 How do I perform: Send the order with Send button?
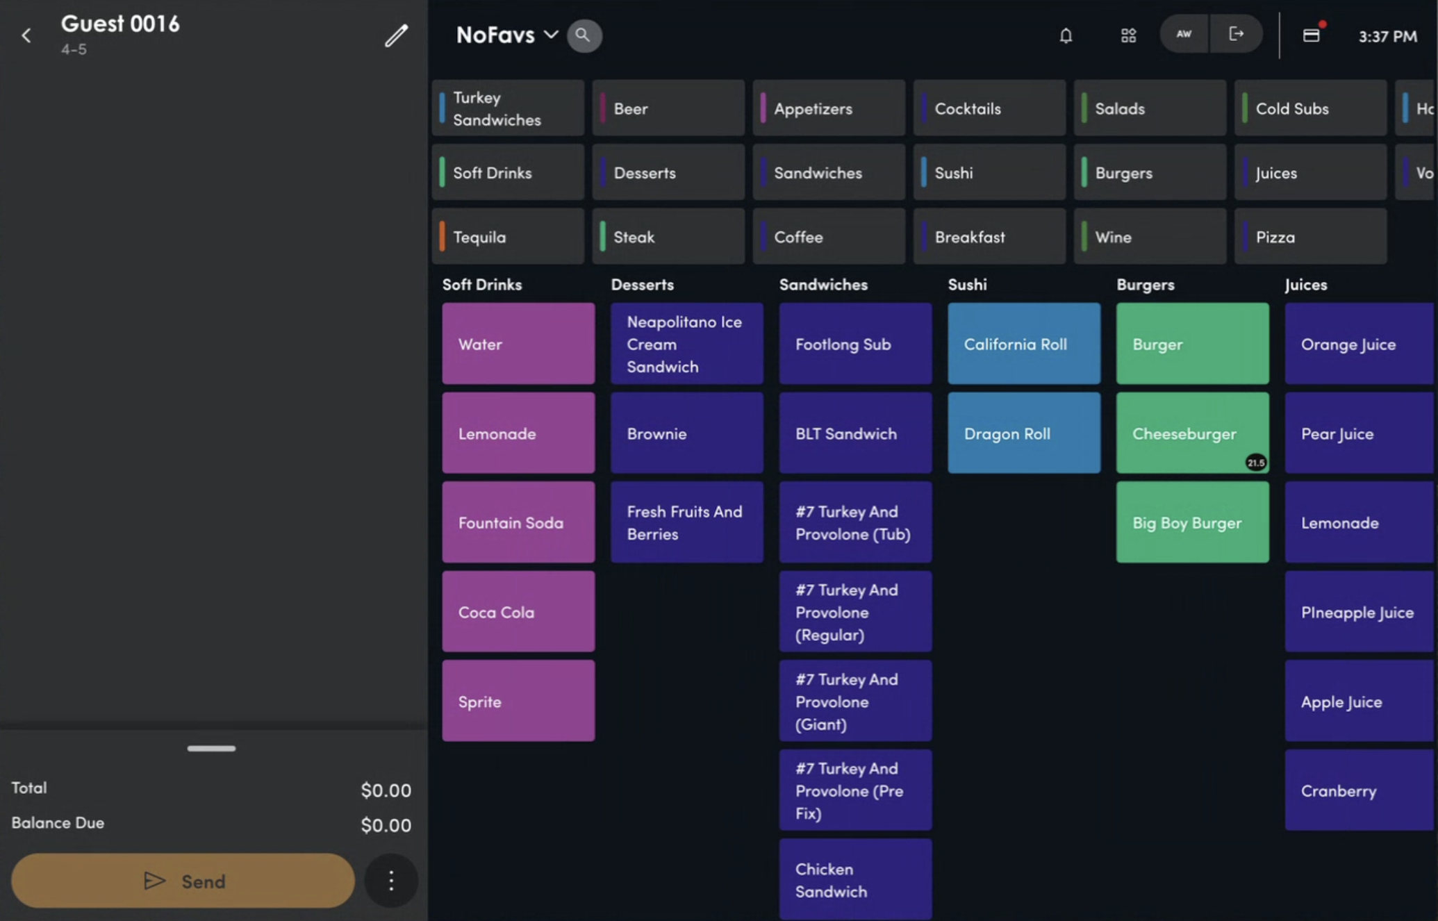[x=183, y=881]
